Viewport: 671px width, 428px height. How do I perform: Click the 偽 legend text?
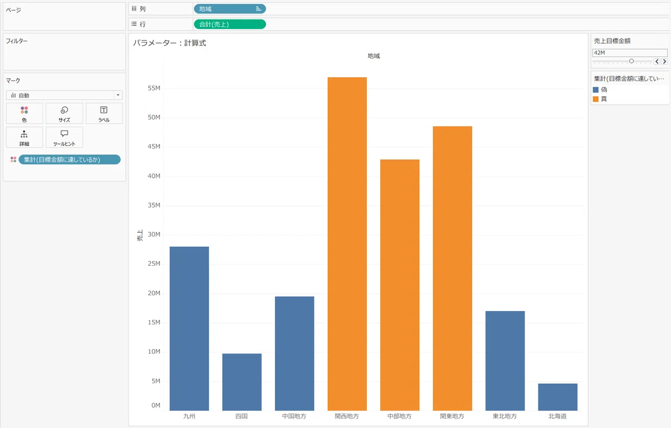tap(604, 90)
